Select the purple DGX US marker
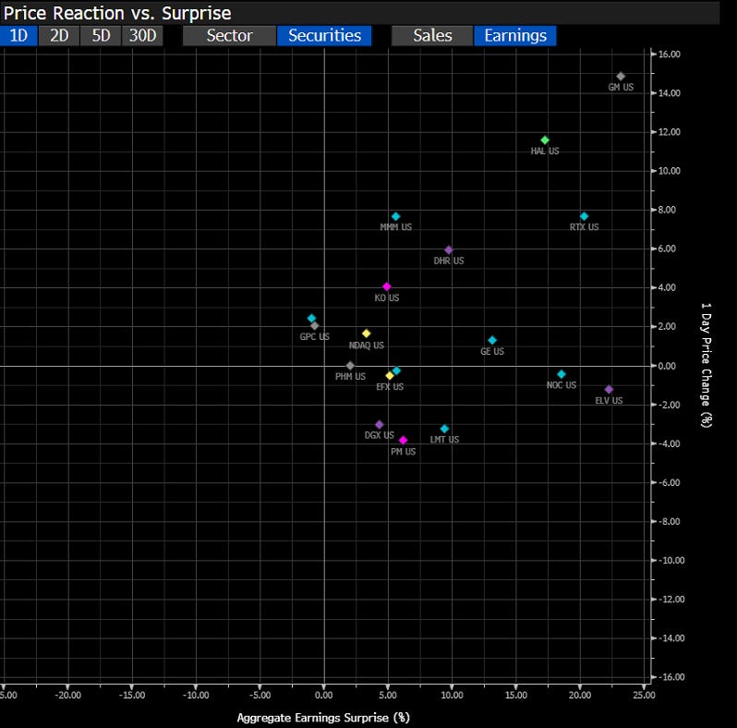This screenshot has width=737, height=728. [x=380, y=425]
